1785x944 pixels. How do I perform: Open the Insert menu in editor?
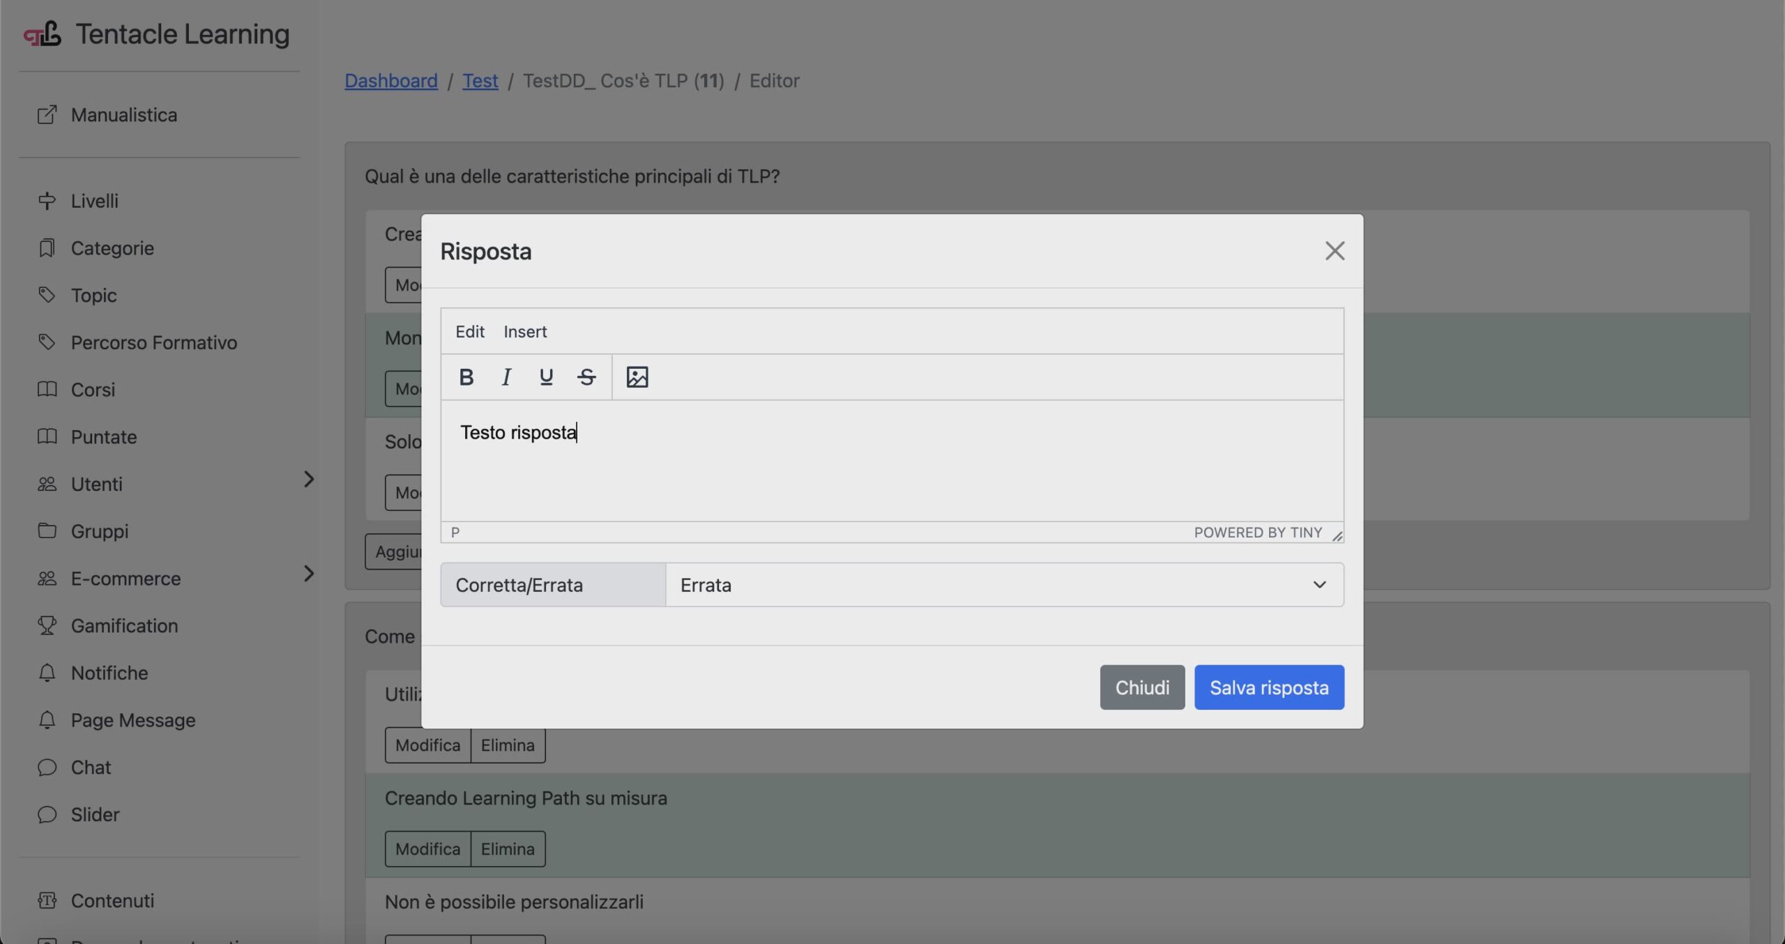point(524,332)
